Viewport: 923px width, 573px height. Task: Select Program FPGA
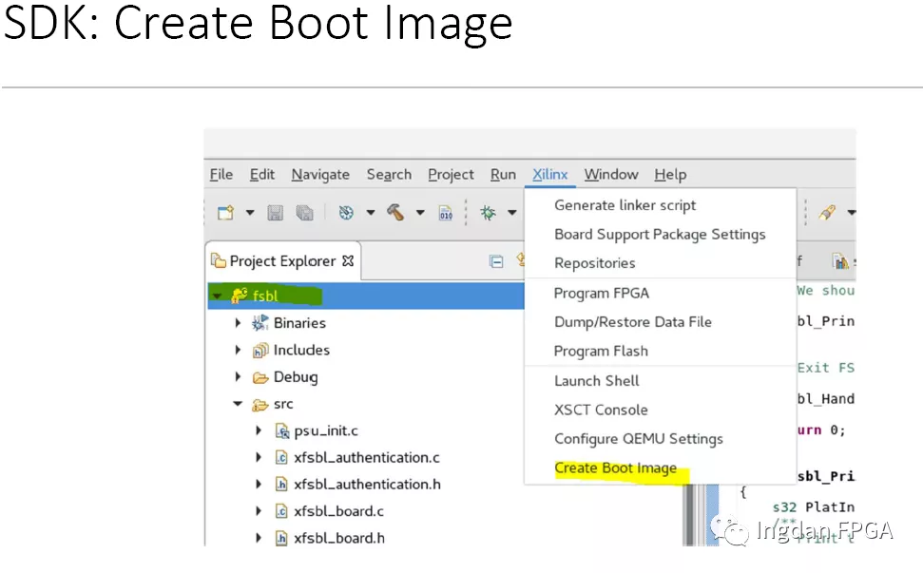coord(601,293)
